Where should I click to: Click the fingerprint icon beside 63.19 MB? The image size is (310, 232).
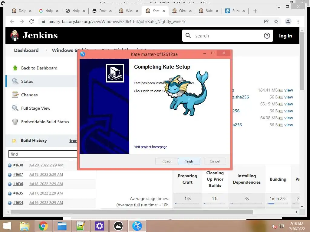281,104
